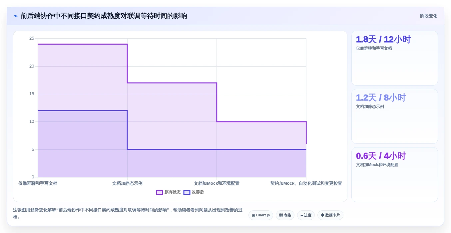This screenshot has width=451, height=233.
Task: Click the card caption 文档加静态示例
Action: (370, 107)
